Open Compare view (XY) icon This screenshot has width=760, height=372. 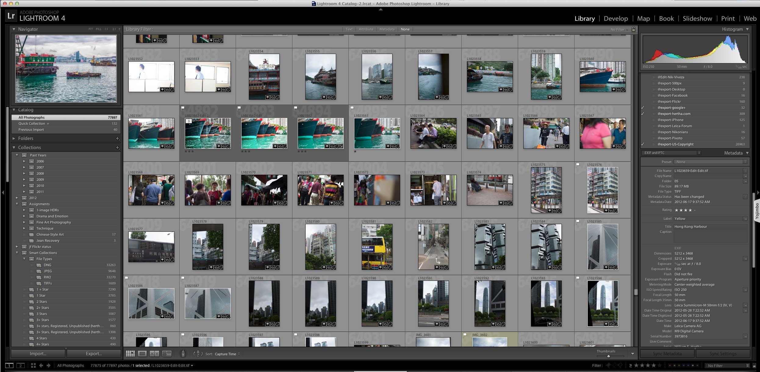click(154, 354)
